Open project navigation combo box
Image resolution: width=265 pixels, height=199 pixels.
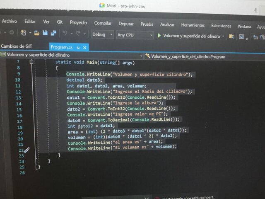click(x=72, y=55)
